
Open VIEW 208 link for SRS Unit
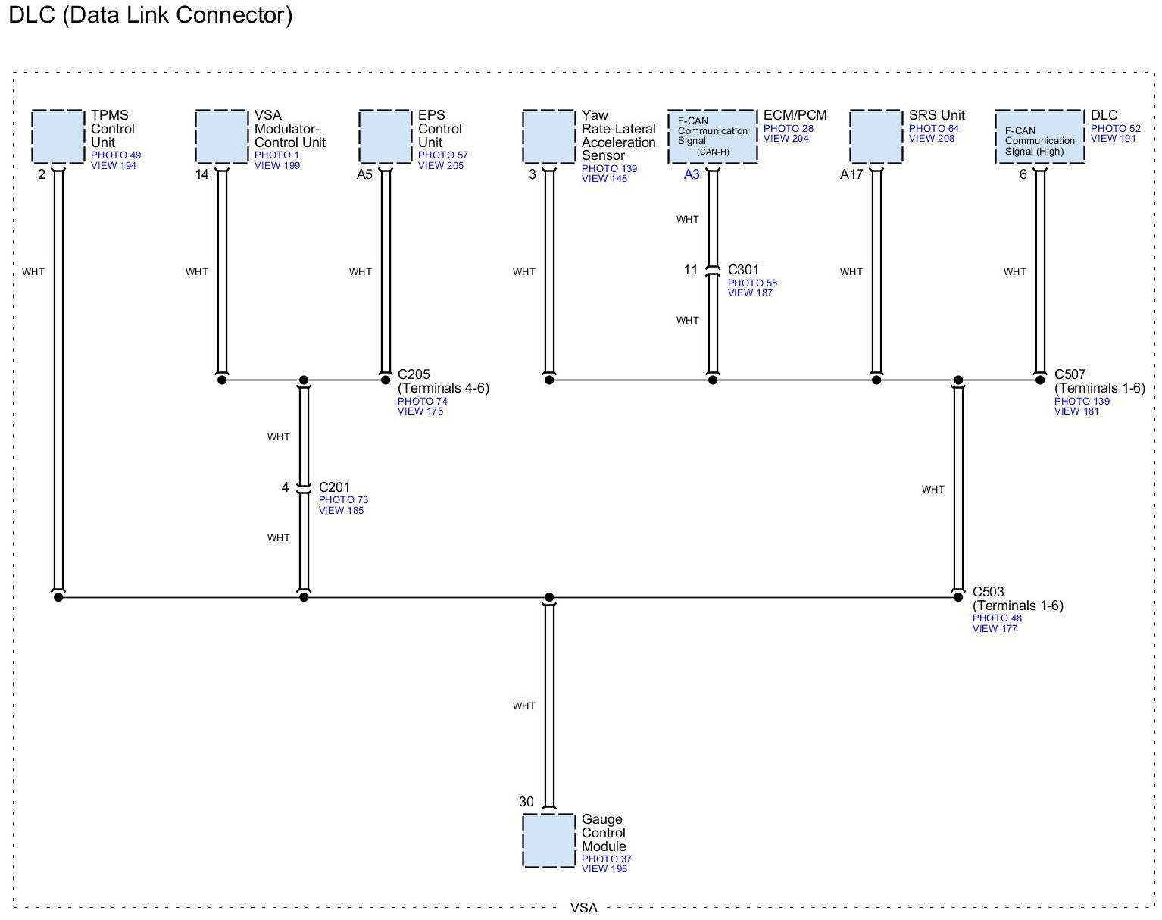click(x=931, y=139)
